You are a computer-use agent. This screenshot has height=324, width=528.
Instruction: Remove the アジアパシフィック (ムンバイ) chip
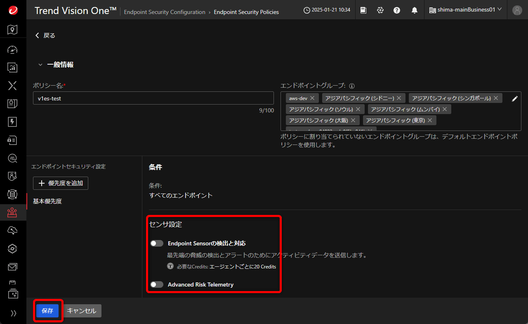click(x=445, y=109)
